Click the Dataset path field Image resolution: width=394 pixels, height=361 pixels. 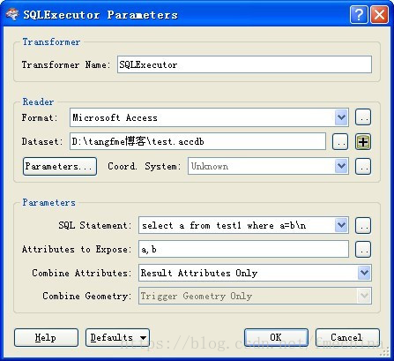[197, 141]
